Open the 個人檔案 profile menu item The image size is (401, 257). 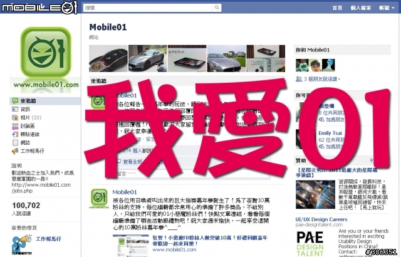tap(361, 8)
